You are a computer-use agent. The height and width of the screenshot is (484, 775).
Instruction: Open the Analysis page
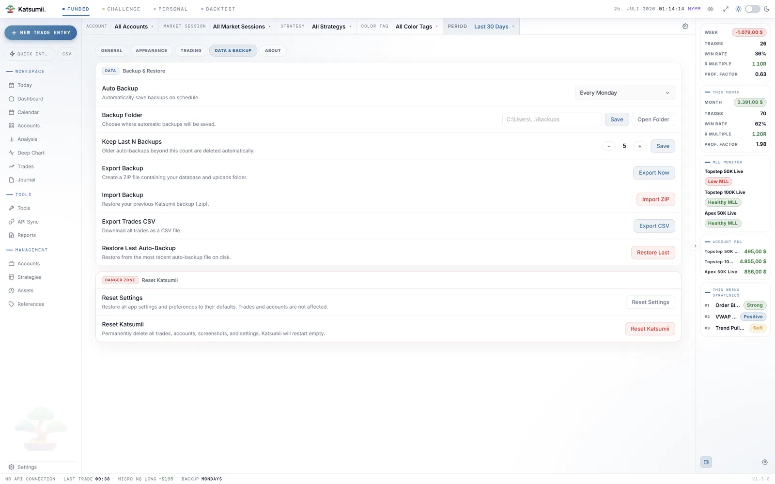pyautogui.click(x=27, y=139)
